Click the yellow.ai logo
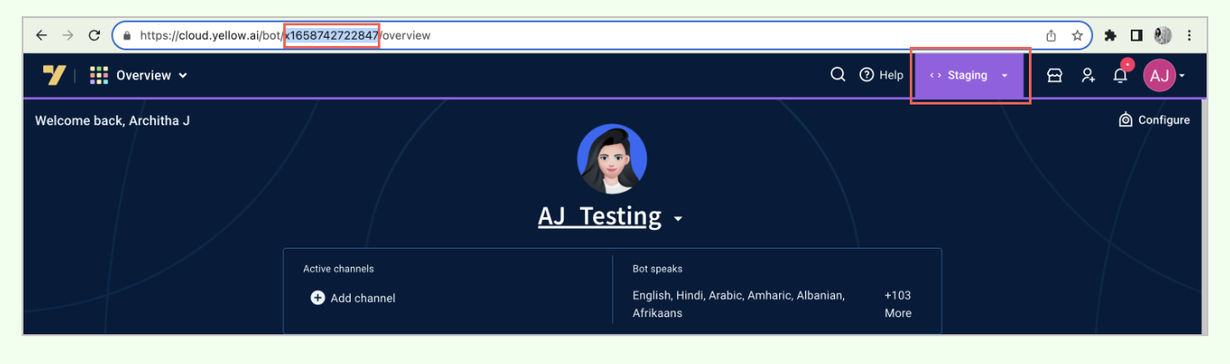 54,75
